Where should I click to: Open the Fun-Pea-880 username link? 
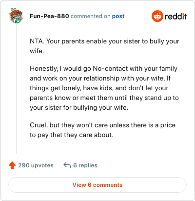coord(49,16)
